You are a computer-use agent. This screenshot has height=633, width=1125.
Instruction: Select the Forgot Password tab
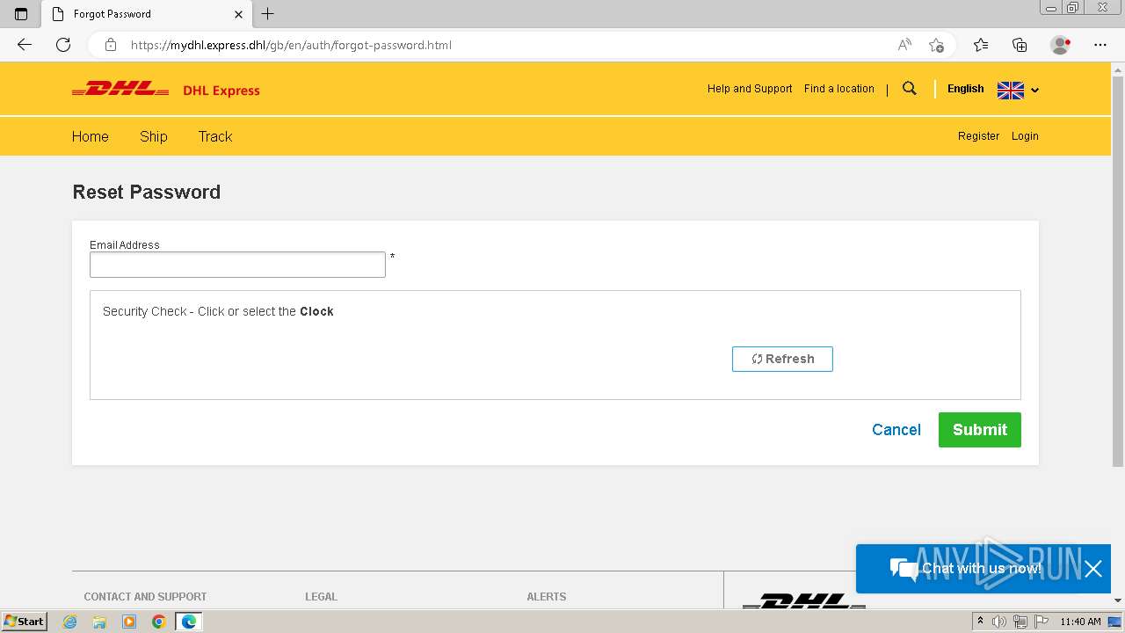(x=146, y=14)
